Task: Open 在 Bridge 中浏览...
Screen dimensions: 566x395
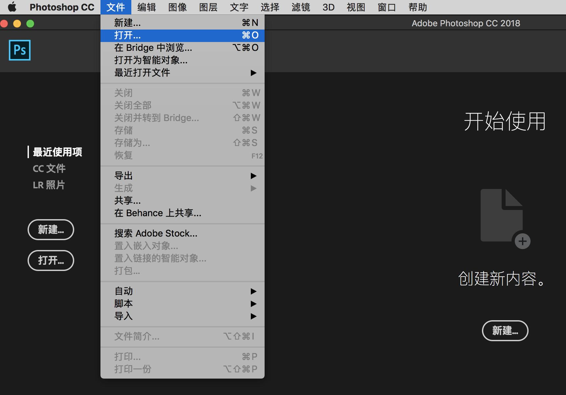Action: 153,48
